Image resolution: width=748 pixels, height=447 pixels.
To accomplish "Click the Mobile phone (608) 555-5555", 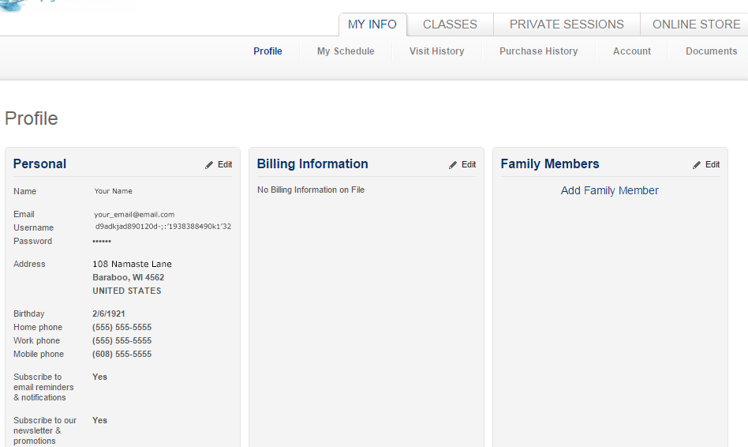I will tap(122, 354).
